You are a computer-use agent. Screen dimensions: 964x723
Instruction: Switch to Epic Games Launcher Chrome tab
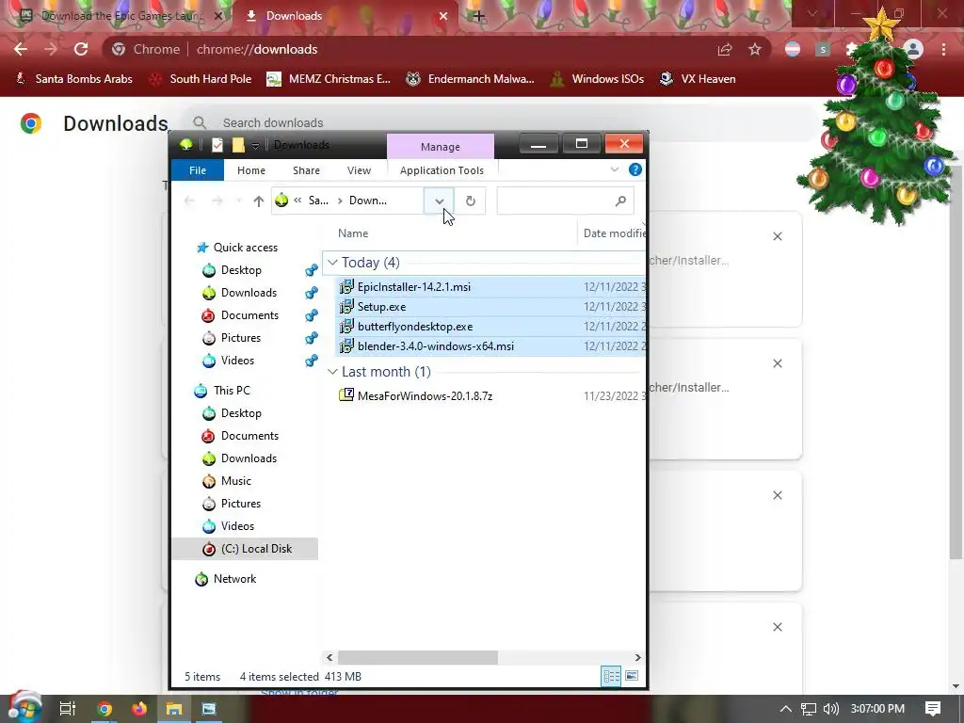(121, 16)
